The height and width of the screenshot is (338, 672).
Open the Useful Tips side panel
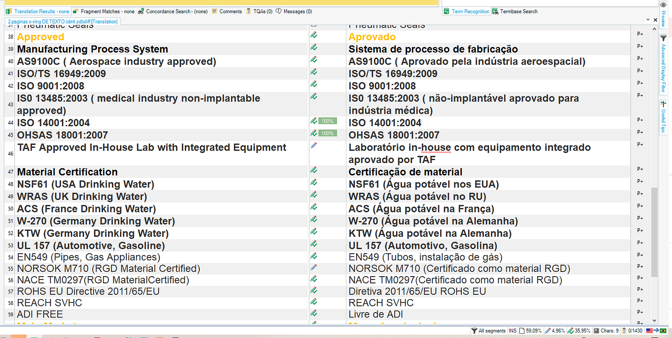coord(663,117)
